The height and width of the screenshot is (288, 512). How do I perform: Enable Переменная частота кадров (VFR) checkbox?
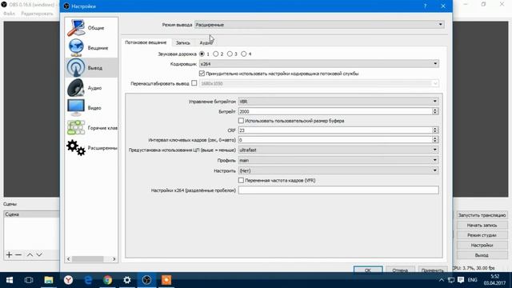point(241,180)
